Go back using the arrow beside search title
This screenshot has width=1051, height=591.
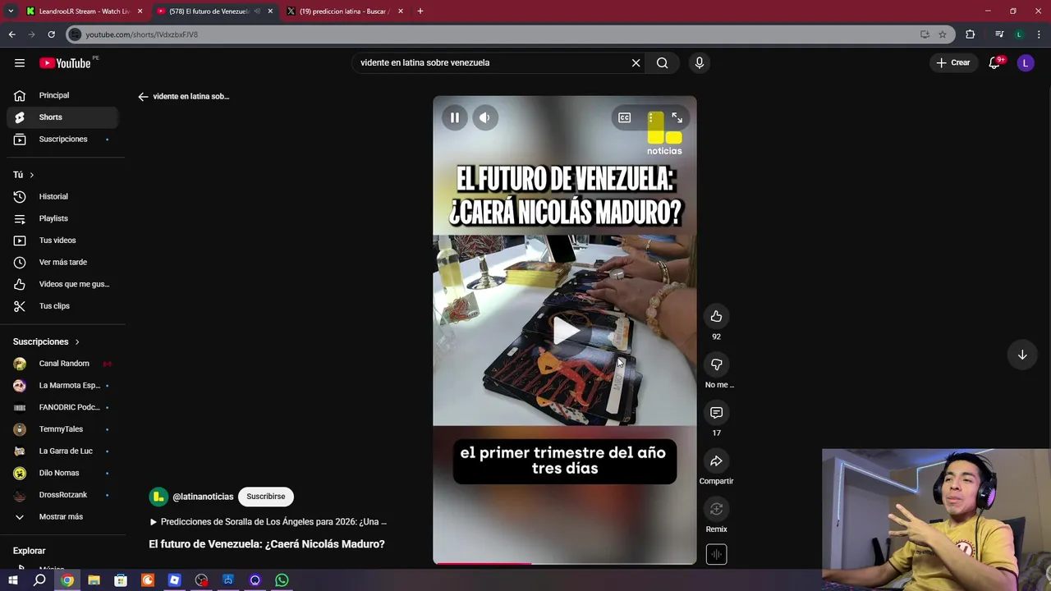pyautogui.click(x=143, y=96)
